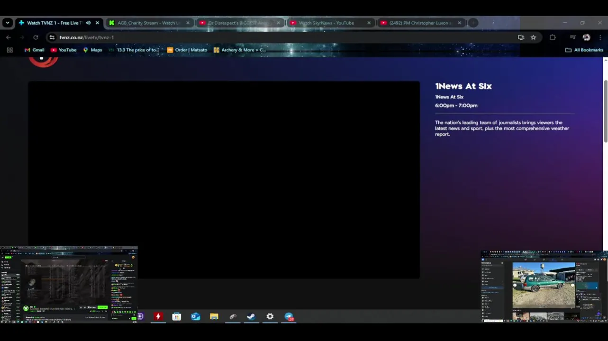Open the Chrome profile avatar
This screenshot has width=608, height=341.
tap(586, 37)
